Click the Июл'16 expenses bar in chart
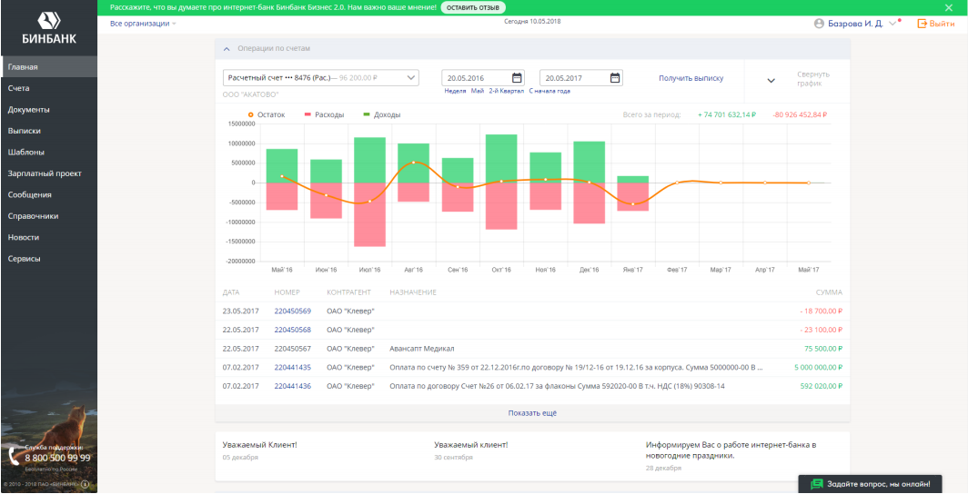 tap(369, 214)
